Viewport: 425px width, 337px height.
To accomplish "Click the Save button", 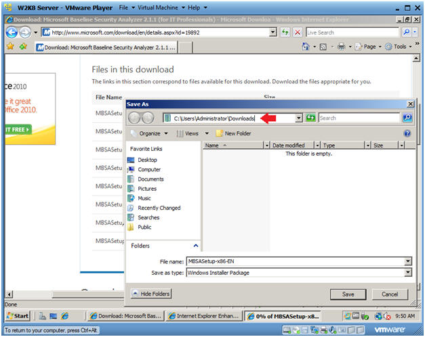I will point(348,294).
